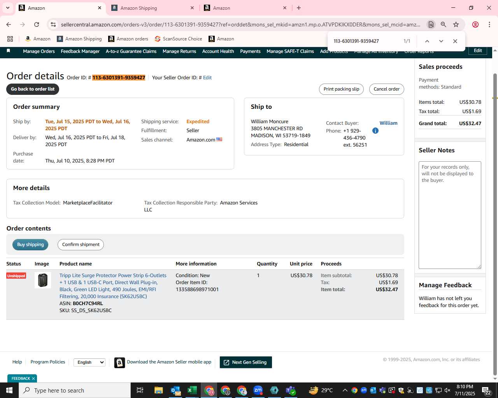Image resolution: width=498 pixels, height=398 pixels.
Task: Close the find bar
Action: (x=455, y=41)
